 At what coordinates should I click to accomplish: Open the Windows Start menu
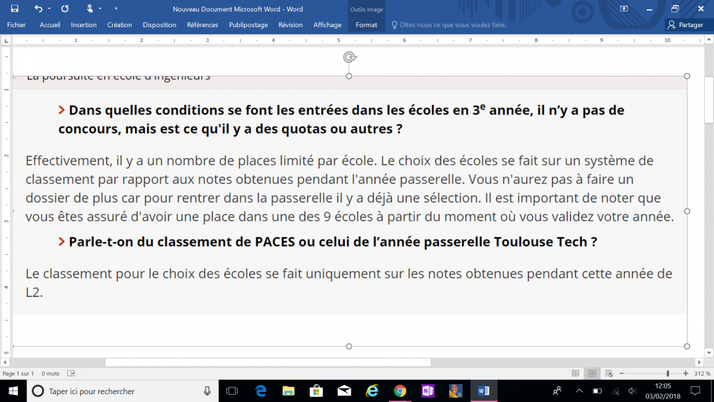[13, 391]
